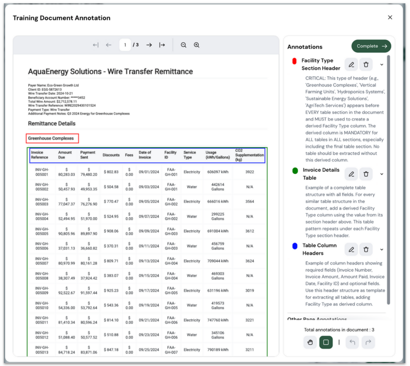Click the Complete button

371,46
